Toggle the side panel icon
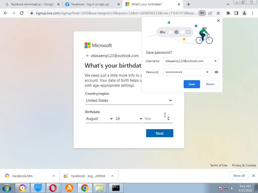Screen dimensions: 258x193 pos(236,13)
